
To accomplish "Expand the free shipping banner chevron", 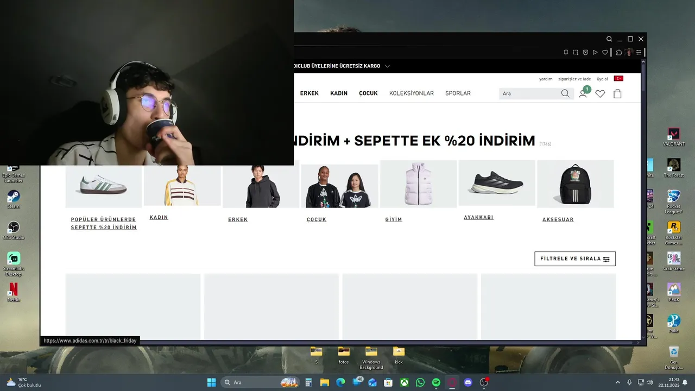I will [x=387, y=66].
